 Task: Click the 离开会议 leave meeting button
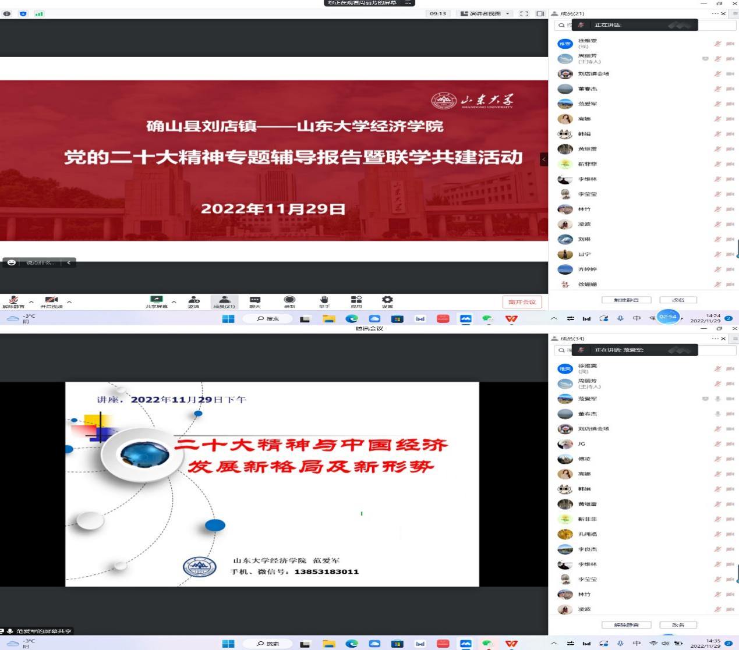coord(522,302)
